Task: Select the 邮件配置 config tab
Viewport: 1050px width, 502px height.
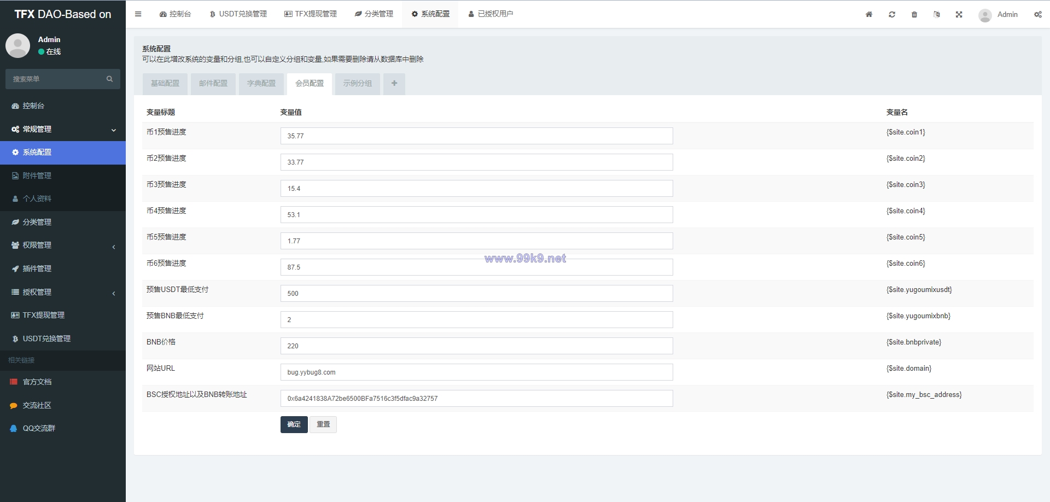Action: coord(213,84)
